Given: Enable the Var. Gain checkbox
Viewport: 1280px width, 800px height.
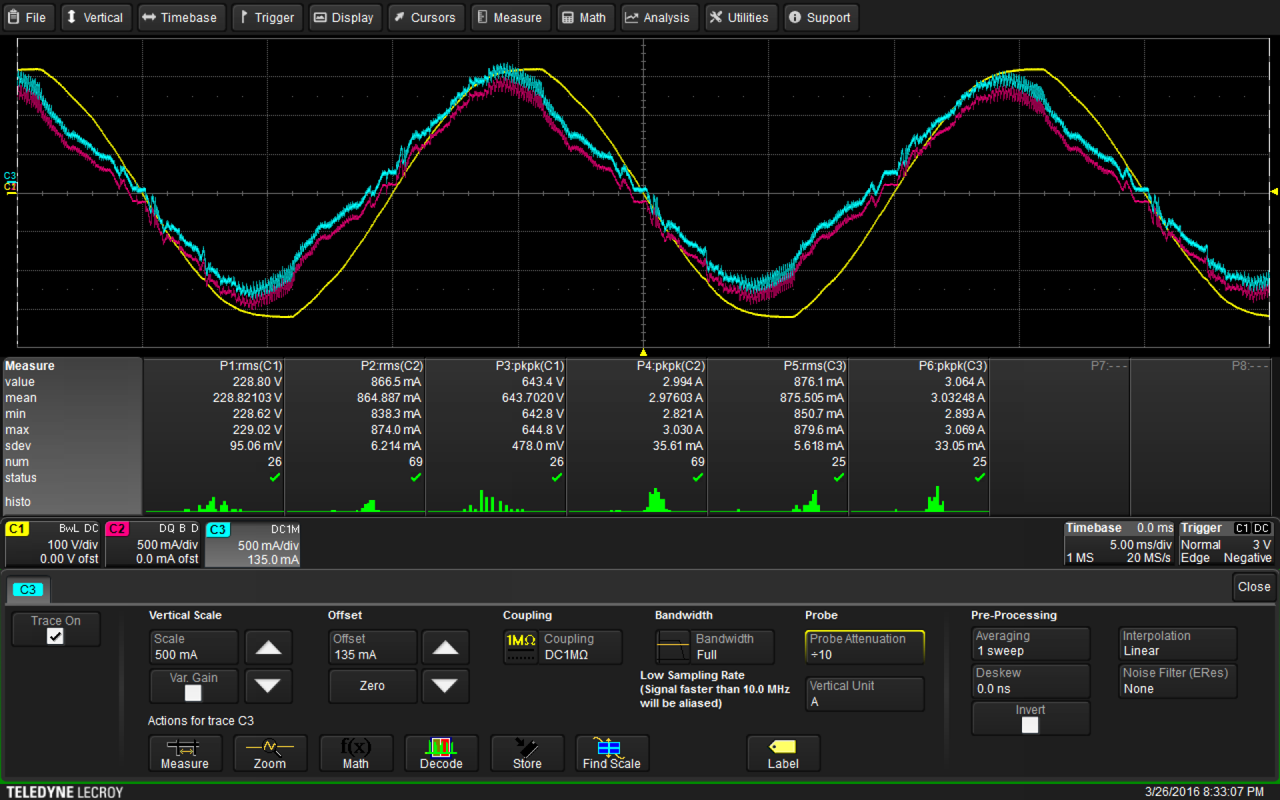Looking at the screenshot, I should tap(193, 693).
